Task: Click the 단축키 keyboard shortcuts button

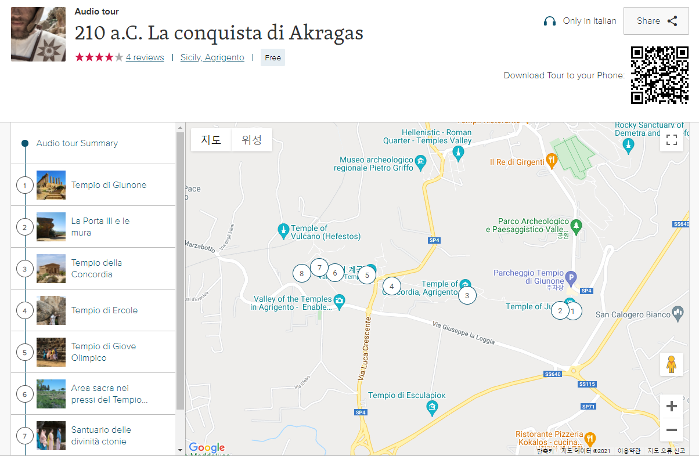Action: pyautogui.click(x=545, y=451)
